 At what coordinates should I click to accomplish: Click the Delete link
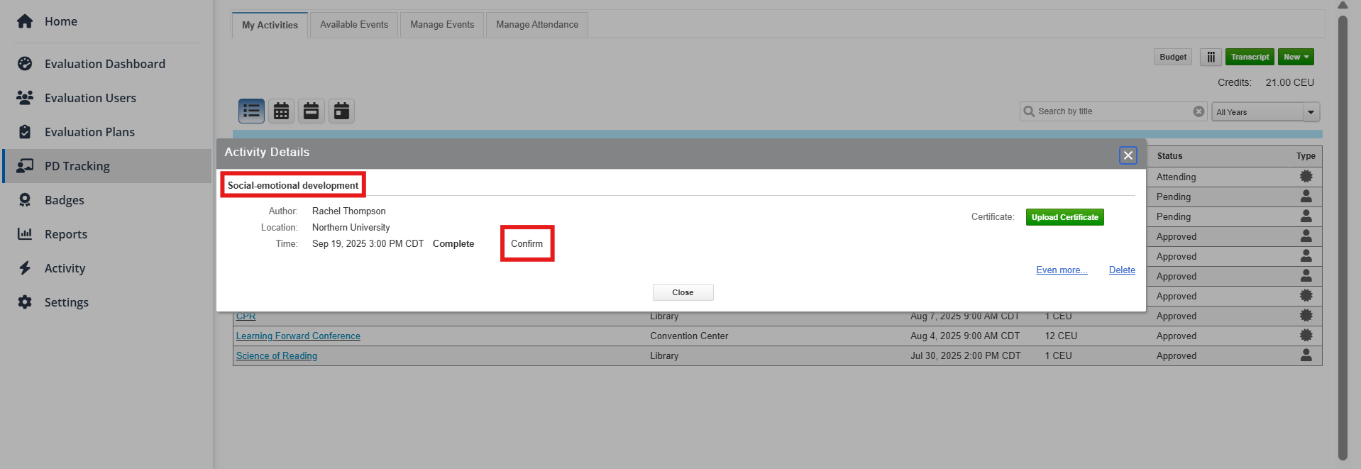tap(1122, 270)
